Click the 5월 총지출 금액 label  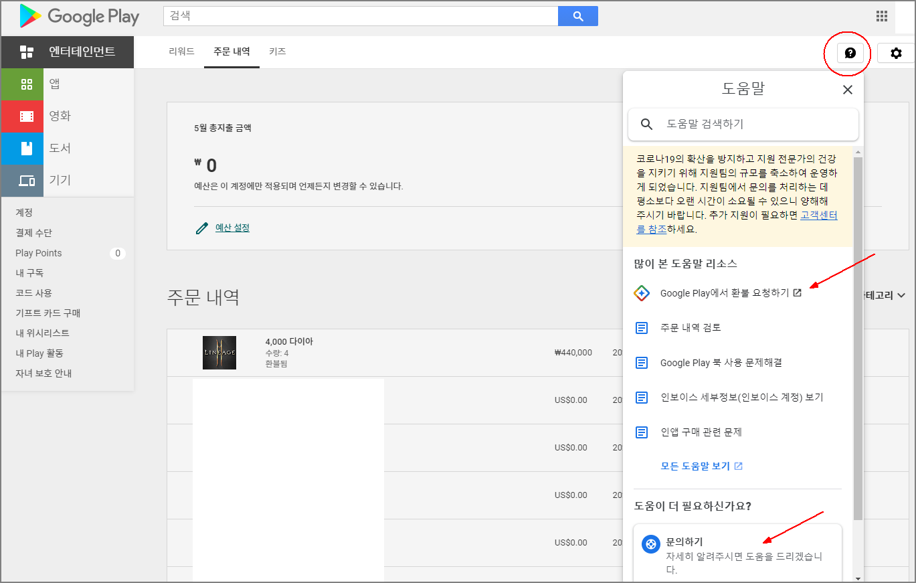tap(223, 128)
